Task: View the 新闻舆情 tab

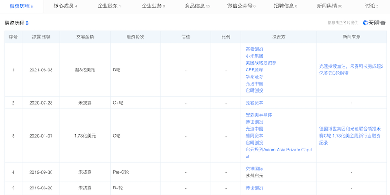Action: click(x=329, y=6)
